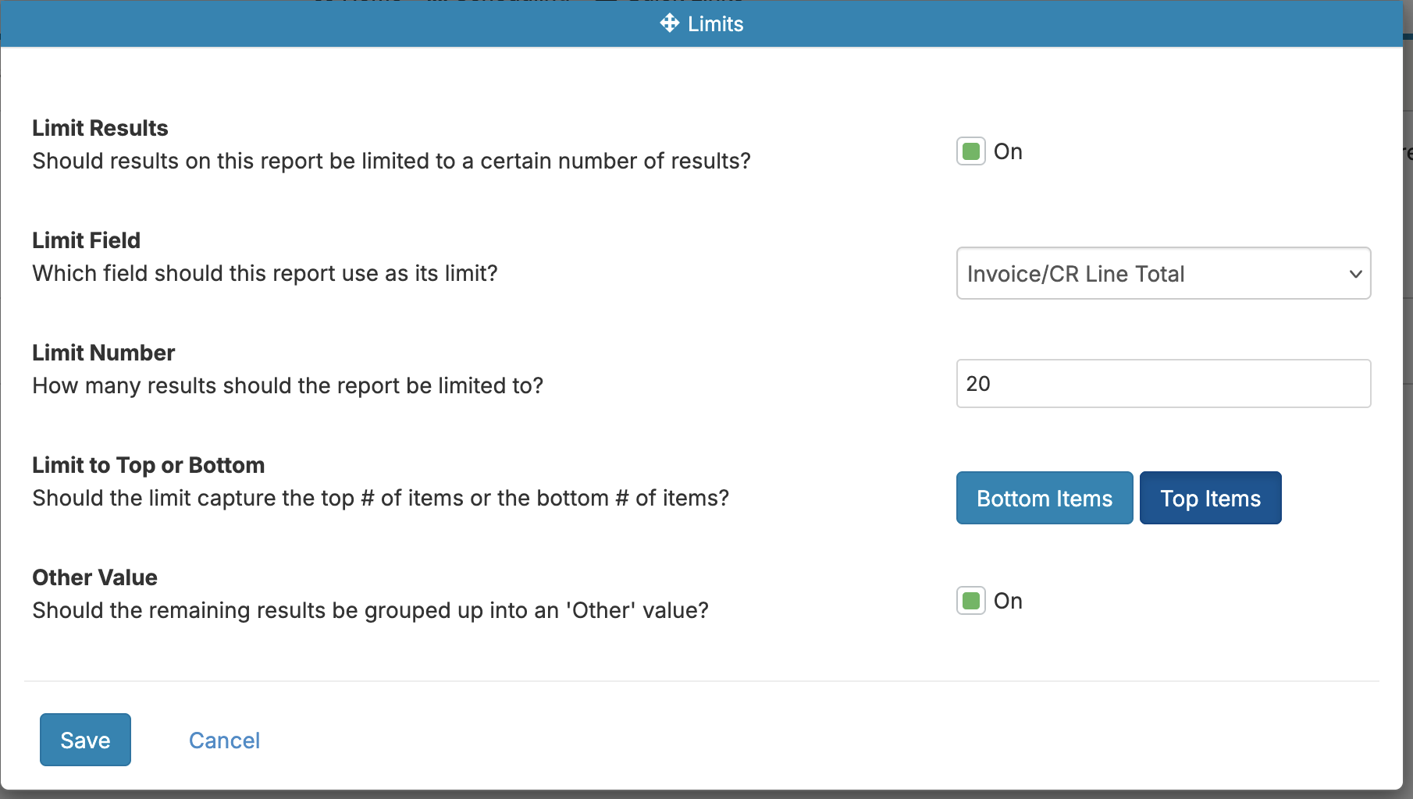The image size is (1413, 799).
Task: Click the Limit to Top or Bottom heading
Action: tap(148, 465)
